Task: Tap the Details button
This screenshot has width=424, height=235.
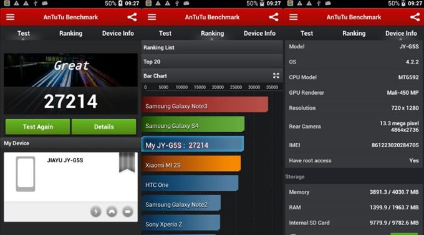Action: 104,127
